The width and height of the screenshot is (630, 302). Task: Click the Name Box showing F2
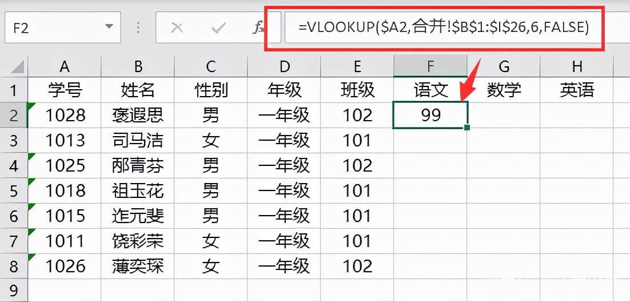[63, 28]
